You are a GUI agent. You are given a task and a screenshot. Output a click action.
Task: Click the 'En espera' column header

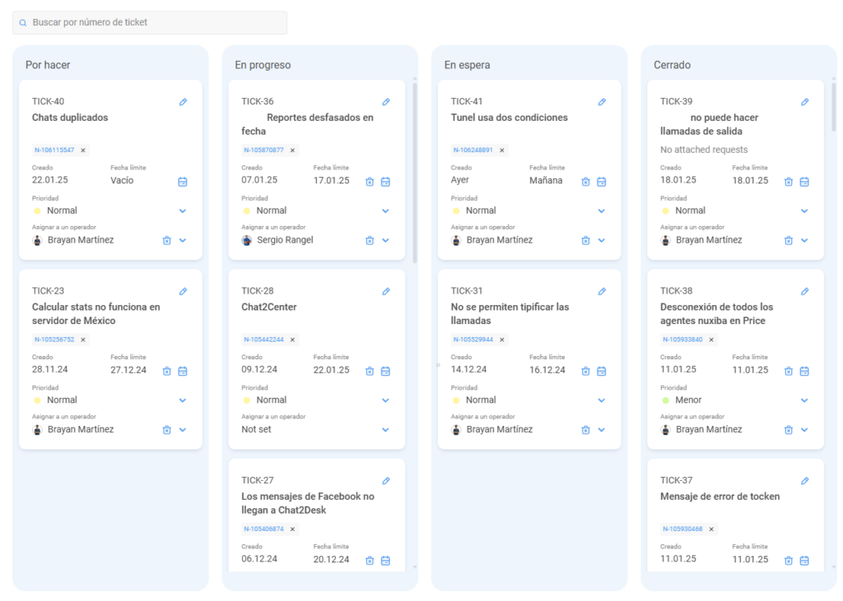(467, 65)
